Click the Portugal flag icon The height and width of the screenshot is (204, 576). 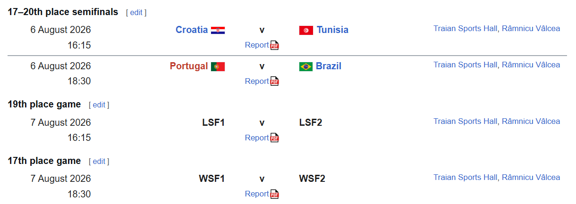coord(218,66)
